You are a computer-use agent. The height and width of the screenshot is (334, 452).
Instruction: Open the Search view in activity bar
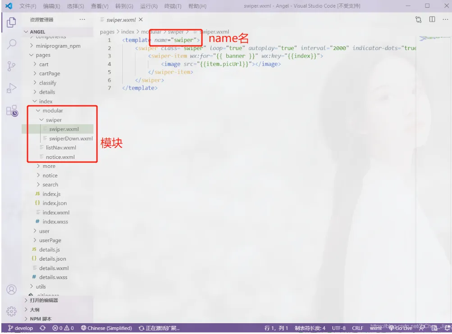pyautogui.click(x=11, y=44)
